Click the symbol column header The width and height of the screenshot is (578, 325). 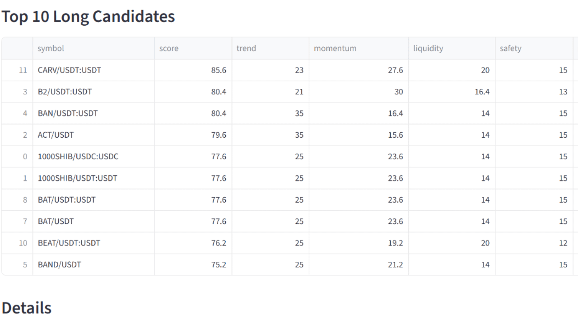[51, 48]
